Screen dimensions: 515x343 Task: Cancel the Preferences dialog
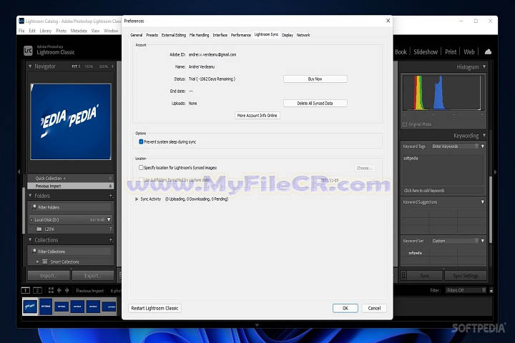click(x=374, y=308)
